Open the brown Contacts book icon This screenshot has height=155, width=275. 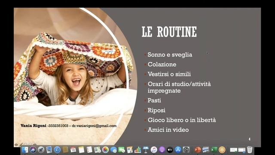coord(65,150)
